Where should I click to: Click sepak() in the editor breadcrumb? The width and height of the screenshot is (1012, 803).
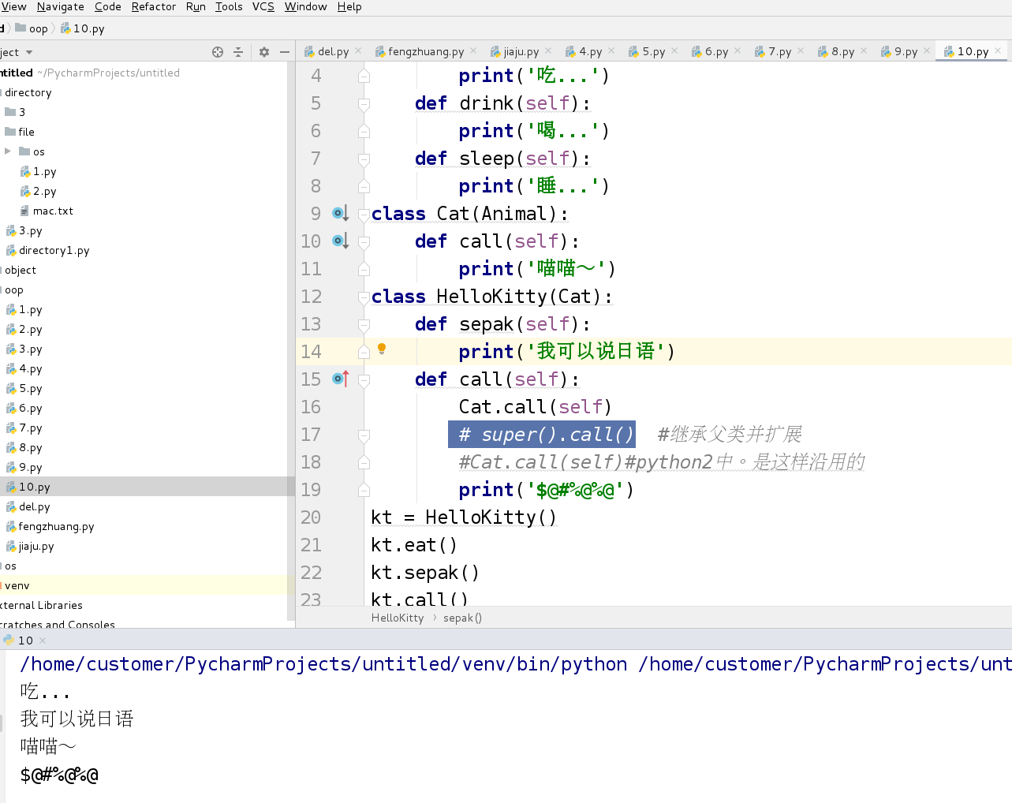(x=462, y=618)
